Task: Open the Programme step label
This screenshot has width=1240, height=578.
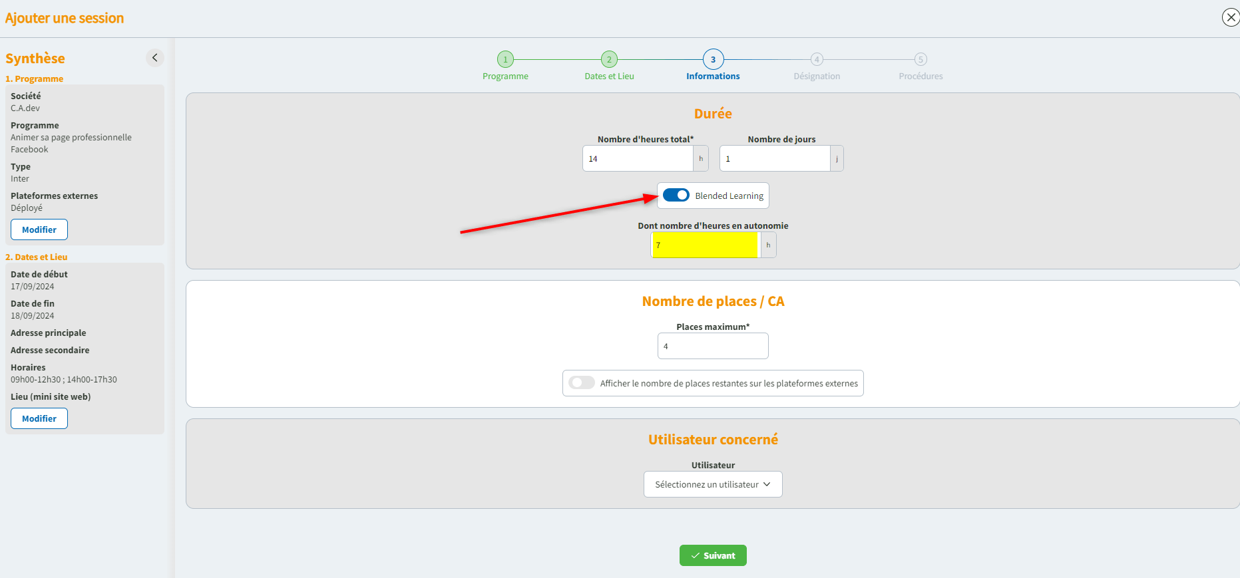Action: 505,76
